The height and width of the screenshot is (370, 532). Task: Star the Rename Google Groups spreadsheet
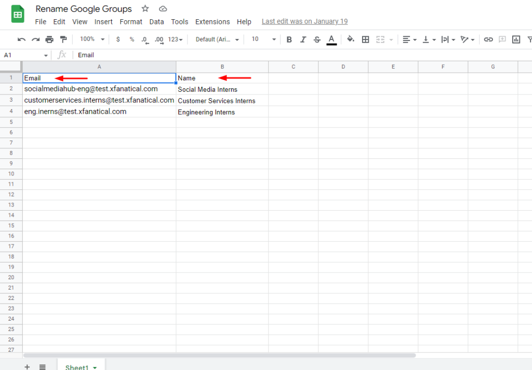tap(145, 9)
